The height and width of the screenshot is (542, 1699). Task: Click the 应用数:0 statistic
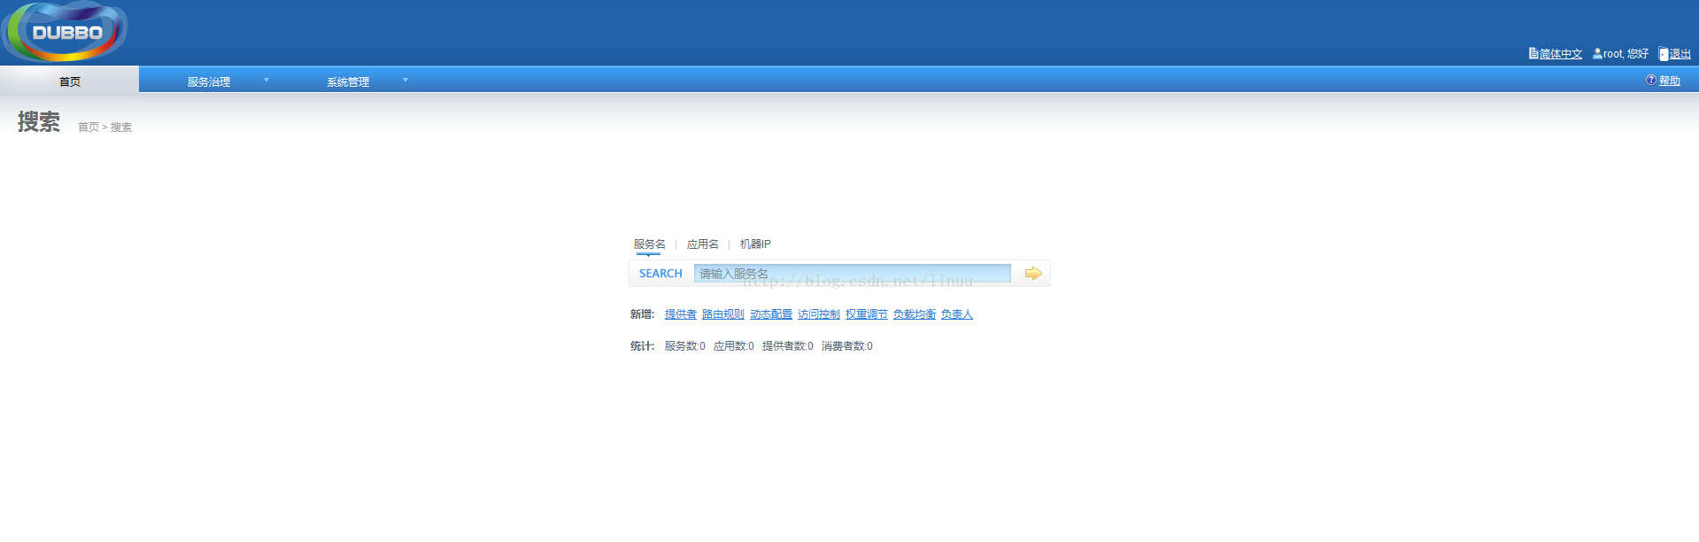(734, 346)
